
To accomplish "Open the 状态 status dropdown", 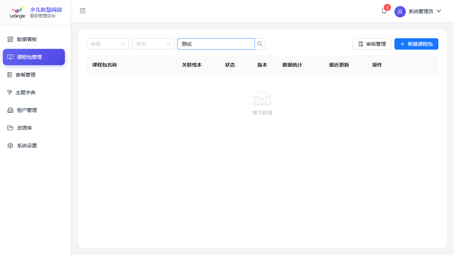I will [x=153, y=44].
